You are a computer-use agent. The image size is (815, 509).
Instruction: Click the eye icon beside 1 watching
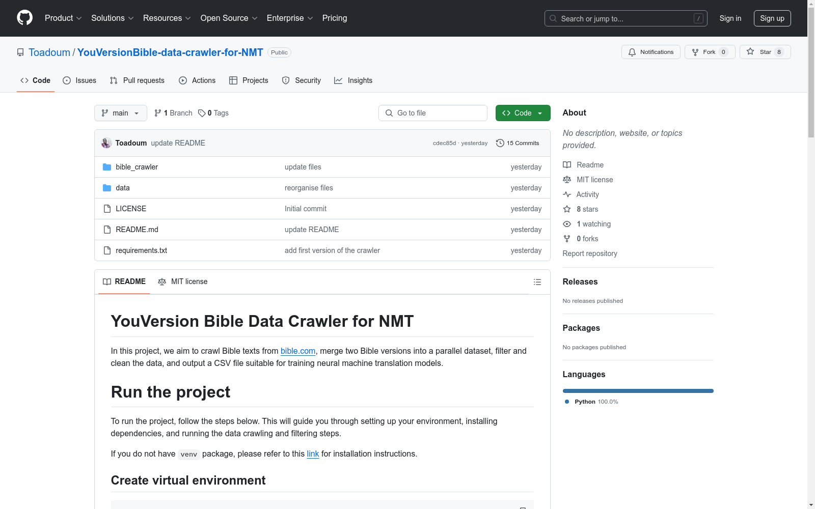pyautogui.click(x=567, y=224)
